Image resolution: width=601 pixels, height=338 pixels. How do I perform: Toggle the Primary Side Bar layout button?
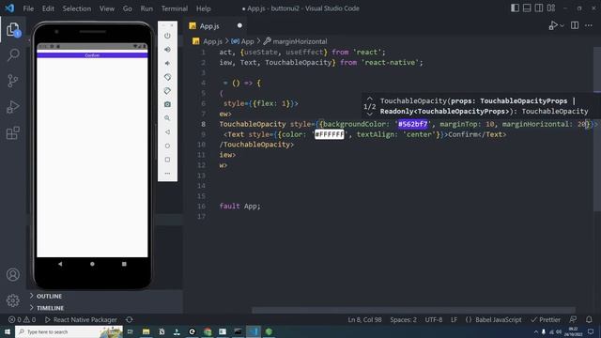click(x=516, y=8)
